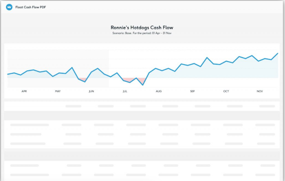Click the NOV label on chart axis

(x=260, y=91)
